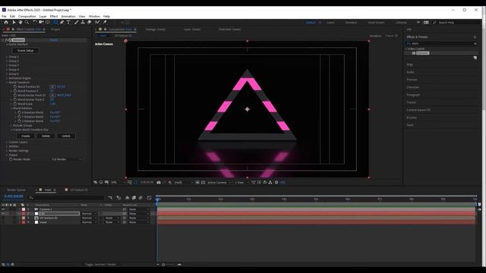This screenshot has width=486, height=273.
Task: Collapse the World Transform section
Action: point(7,83)
